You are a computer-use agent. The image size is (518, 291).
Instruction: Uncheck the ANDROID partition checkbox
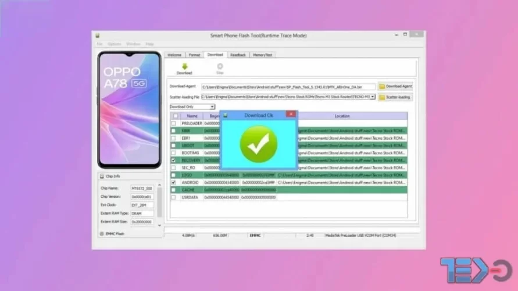[173, 183]
